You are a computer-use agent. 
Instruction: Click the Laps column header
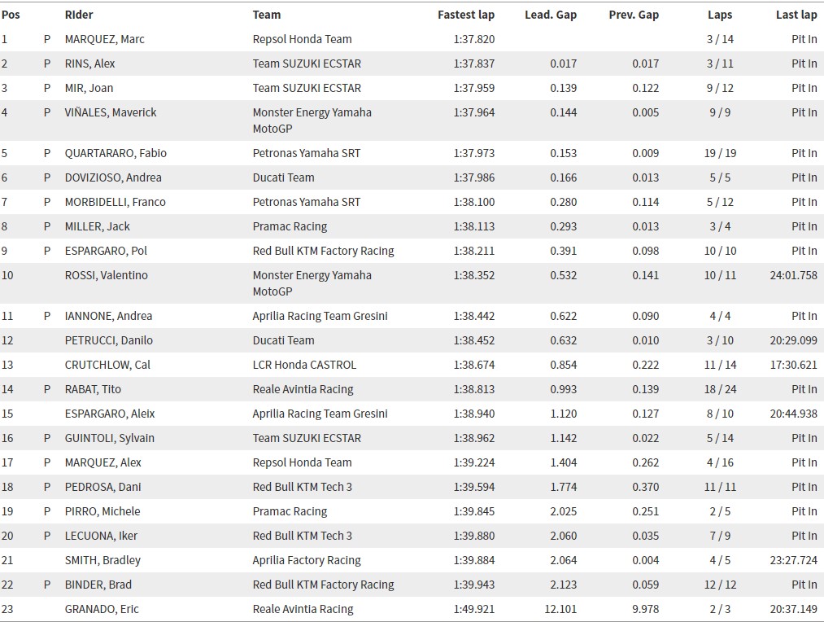click(x=720, y=15)
